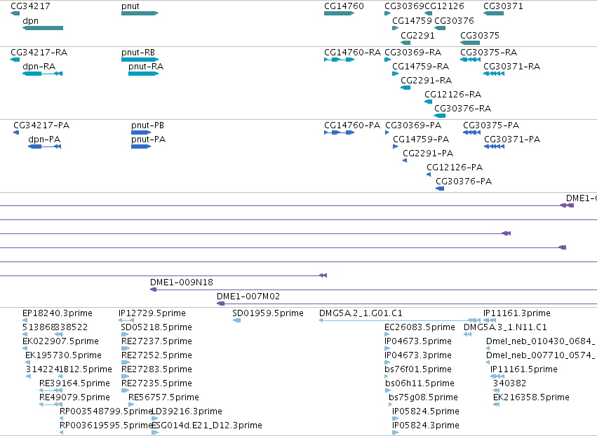Select the CG30375-PA protein glyph
This screenshot has height=436, width=597.
tap(471, 132)
